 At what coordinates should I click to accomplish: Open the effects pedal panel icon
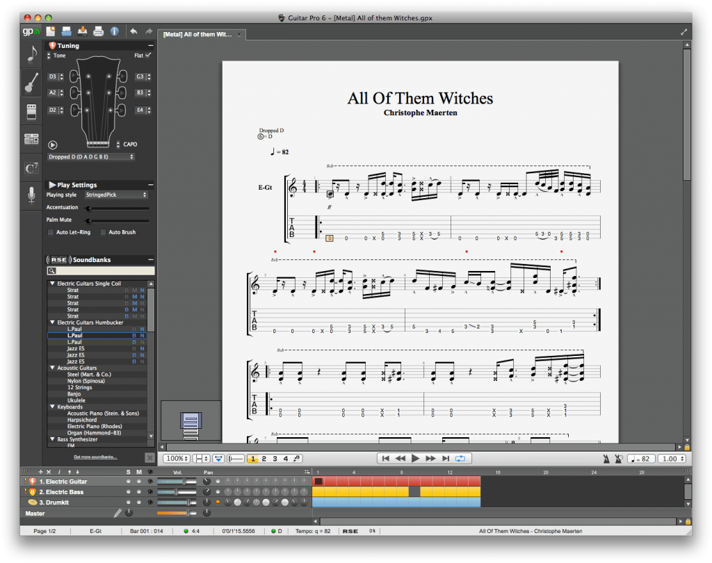[31, 112]
